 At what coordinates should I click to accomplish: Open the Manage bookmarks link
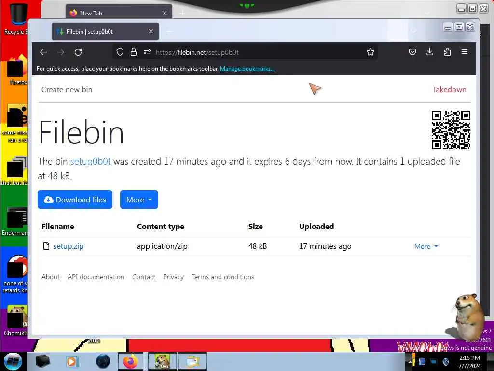247,69
